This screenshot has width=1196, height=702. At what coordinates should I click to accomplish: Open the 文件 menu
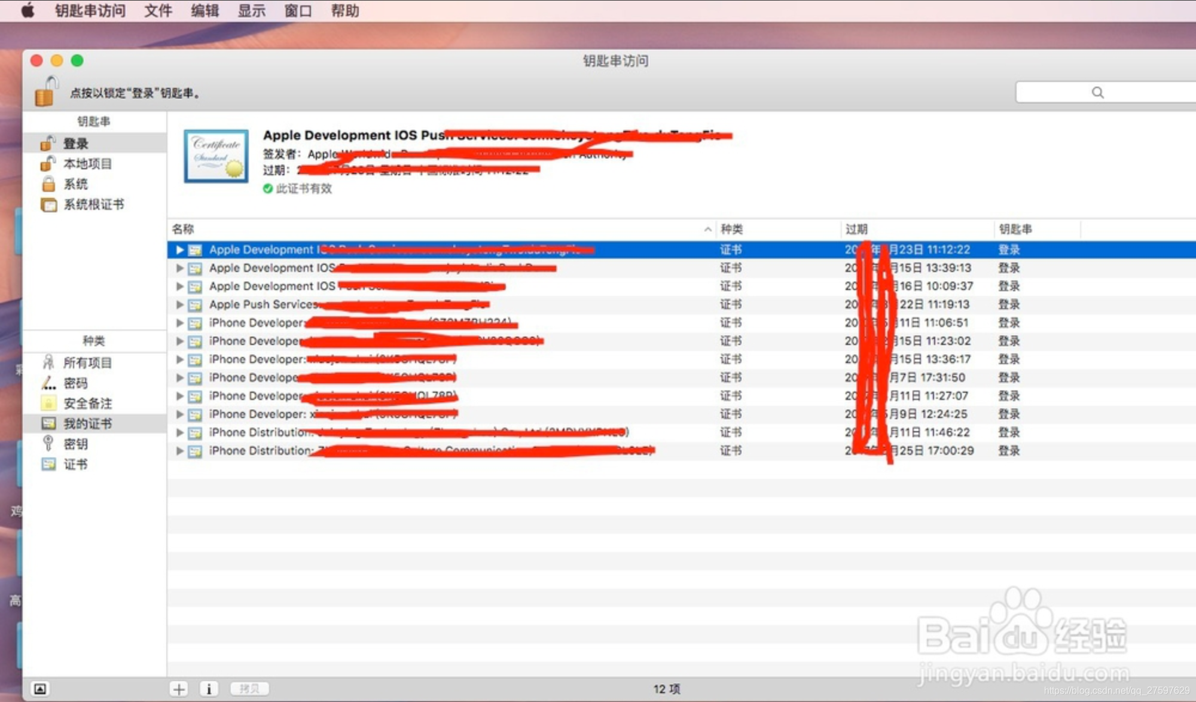(x=158, y=11)
